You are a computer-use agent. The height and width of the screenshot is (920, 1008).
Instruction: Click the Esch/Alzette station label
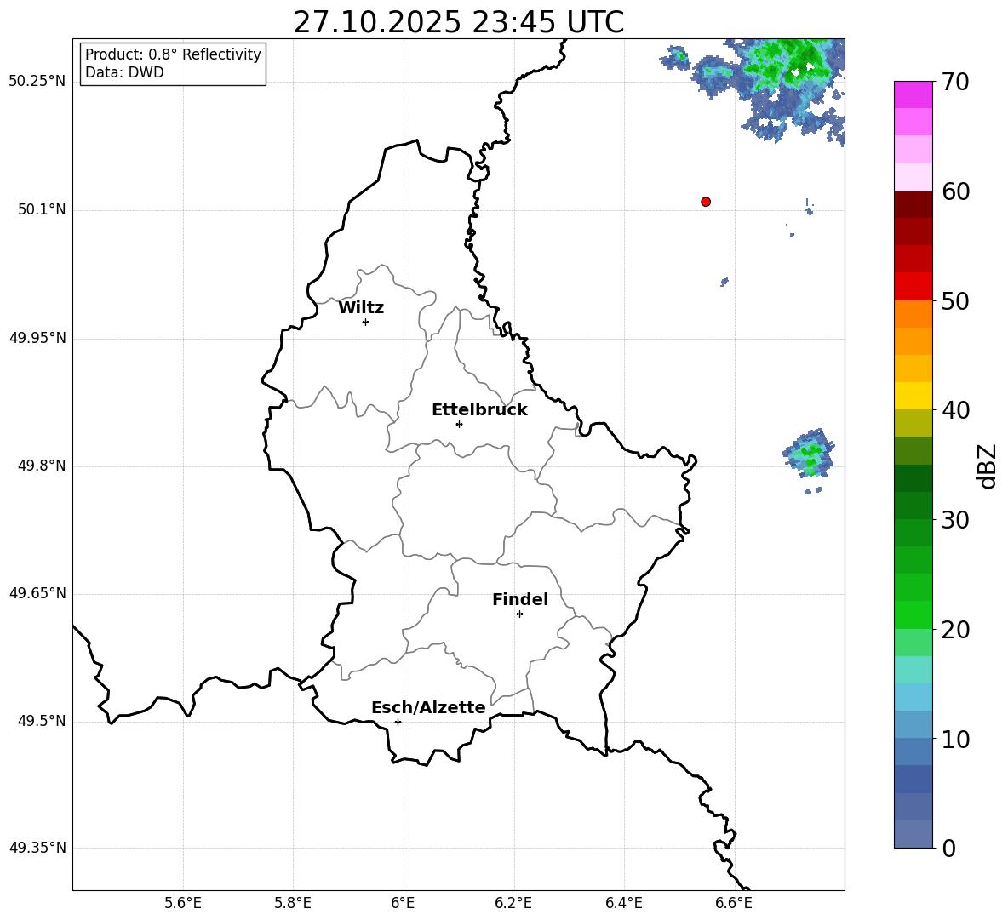coord(428,707)
